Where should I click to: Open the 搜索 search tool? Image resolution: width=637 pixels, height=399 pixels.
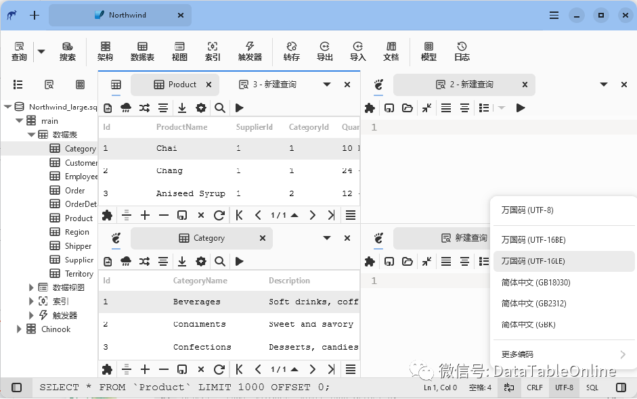[67, 51]
